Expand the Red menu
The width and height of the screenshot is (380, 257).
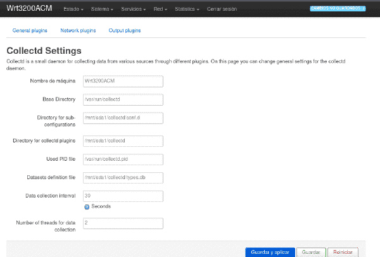click(x=160, y=9)
